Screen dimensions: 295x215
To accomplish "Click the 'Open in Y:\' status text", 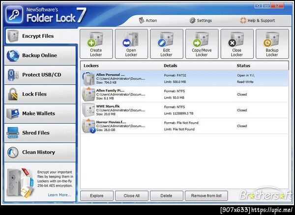I will 246,75.
